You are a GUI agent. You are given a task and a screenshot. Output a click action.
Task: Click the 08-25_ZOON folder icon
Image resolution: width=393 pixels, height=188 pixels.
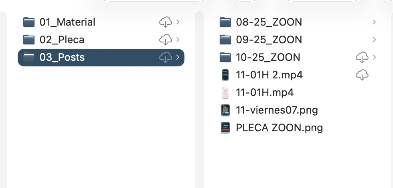[225, 22]
